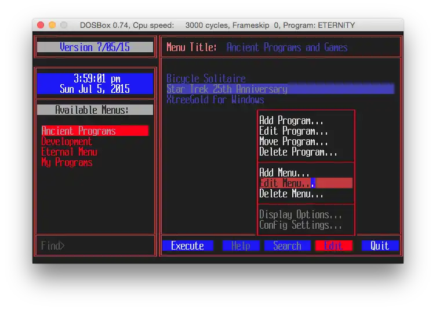Select Delete Program... menu entry
The width and height of the screenshot is (436, 310).
point(298,152)
